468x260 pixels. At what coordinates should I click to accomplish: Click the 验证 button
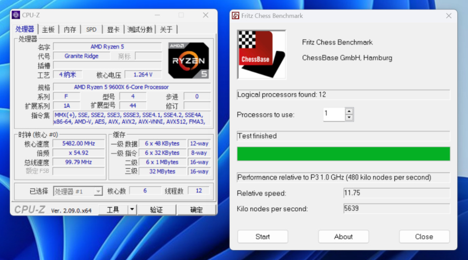157,210
